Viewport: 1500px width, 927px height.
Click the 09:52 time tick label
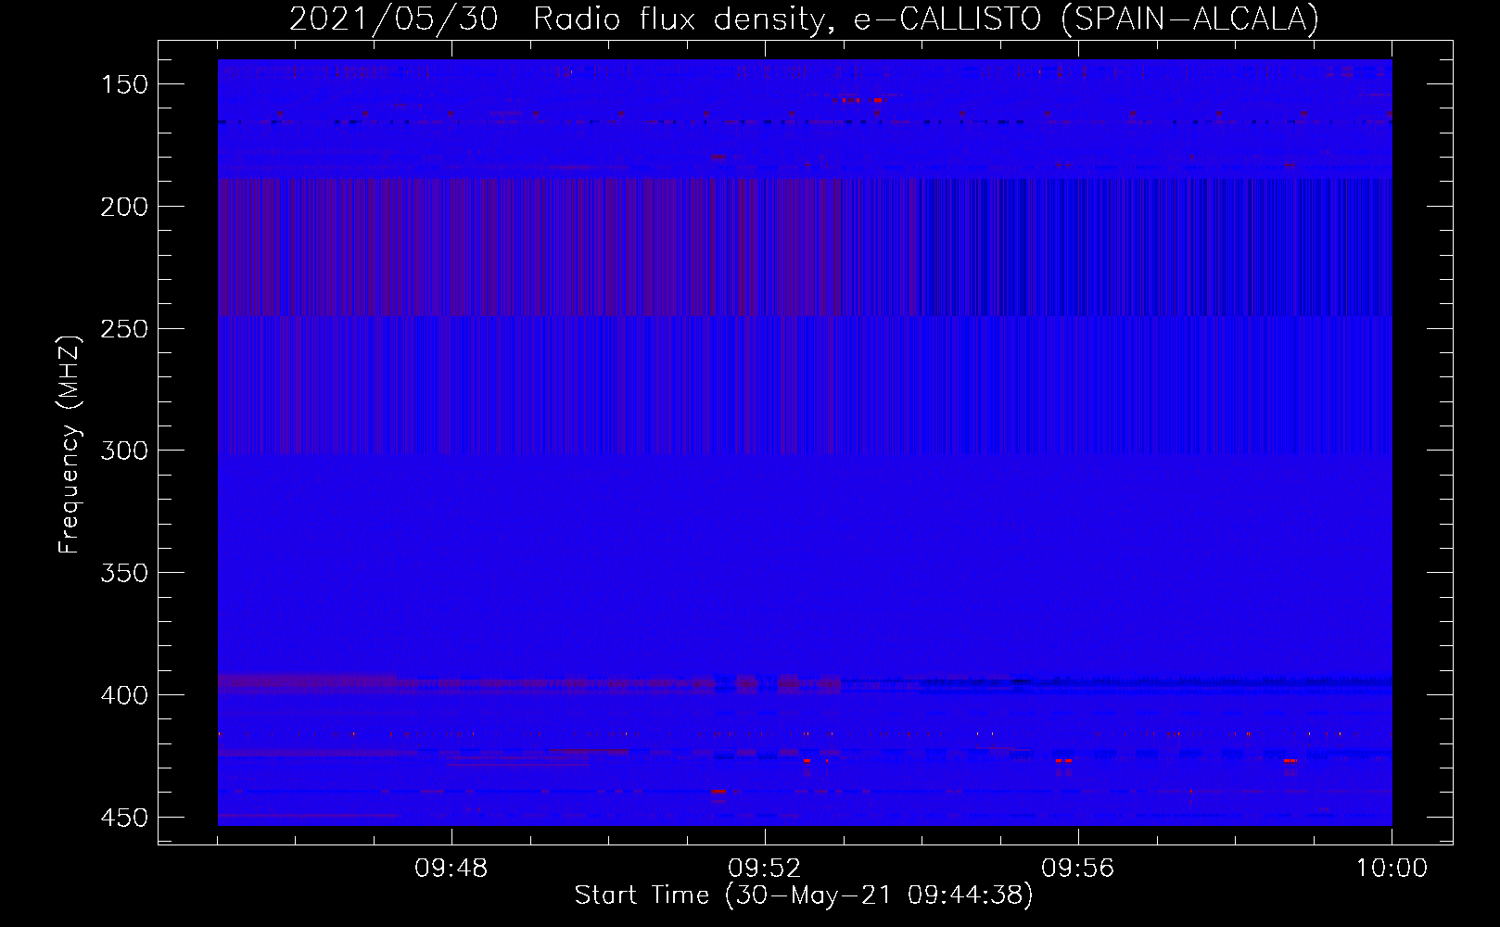[x=765, y=869]
